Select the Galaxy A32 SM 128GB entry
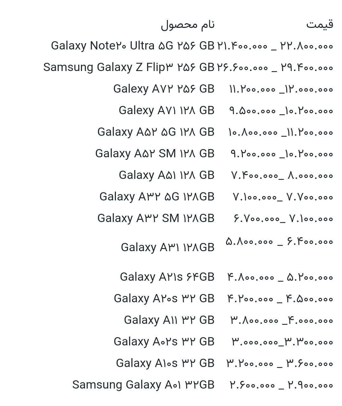 tap(156, 218)
